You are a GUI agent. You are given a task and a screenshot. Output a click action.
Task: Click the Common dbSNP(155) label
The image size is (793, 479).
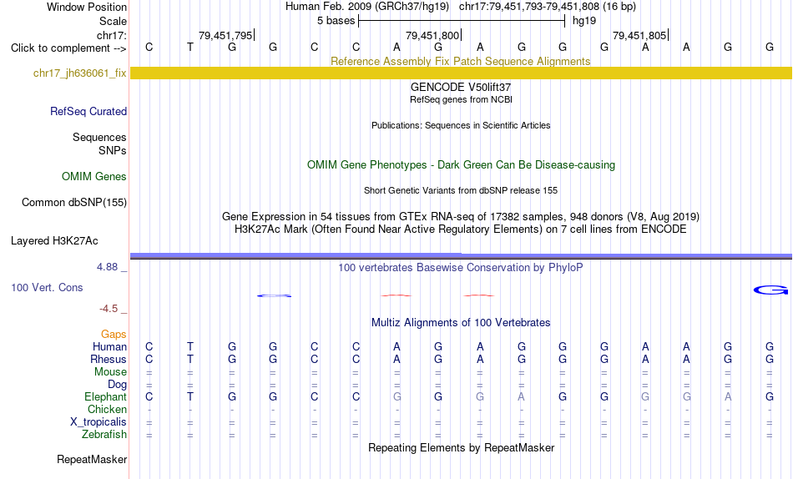pos(74,202)
